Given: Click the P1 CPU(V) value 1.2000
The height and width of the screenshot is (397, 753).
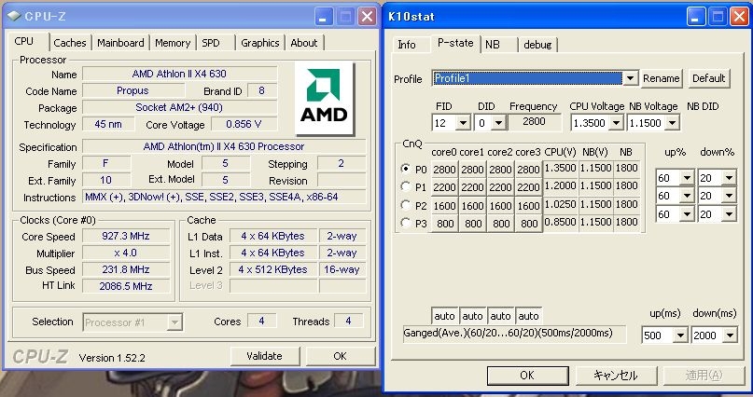Looking at the screenshot, I should (560, 185).
